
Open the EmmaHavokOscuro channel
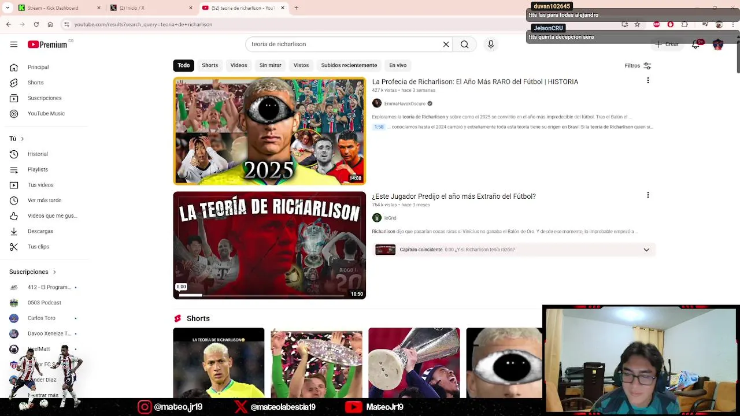coord(404,103)
